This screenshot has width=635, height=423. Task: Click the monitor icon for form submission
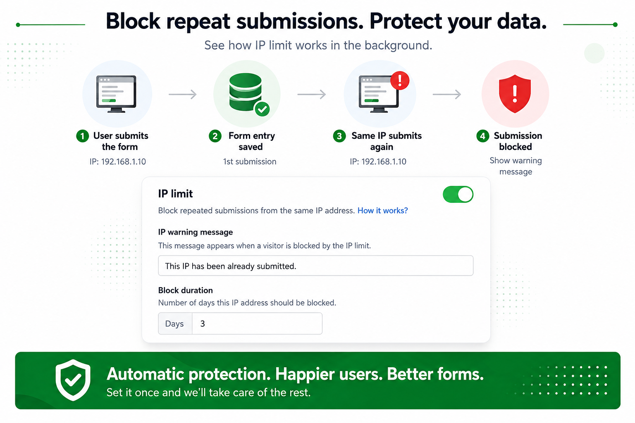tap(116, 94)
